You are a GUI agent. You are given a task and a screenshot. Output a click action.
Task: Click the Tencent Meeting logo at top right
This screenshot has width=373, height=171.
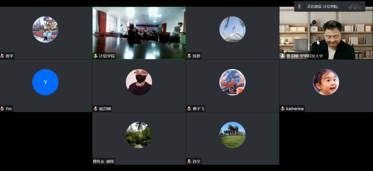point(355,6)
